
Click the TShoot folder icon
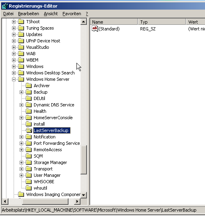21,22
